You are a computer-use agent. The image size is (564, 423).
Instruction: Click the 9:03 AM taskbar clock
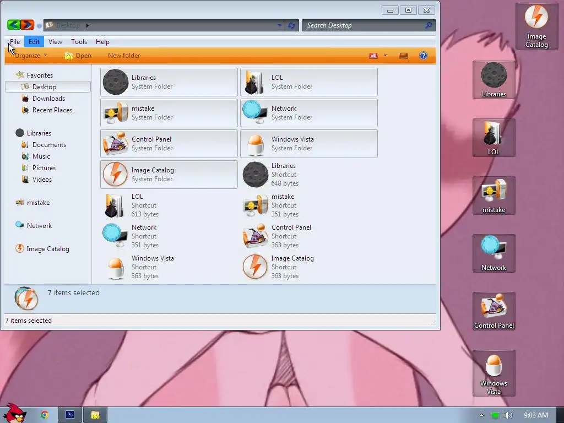(536, 415)
